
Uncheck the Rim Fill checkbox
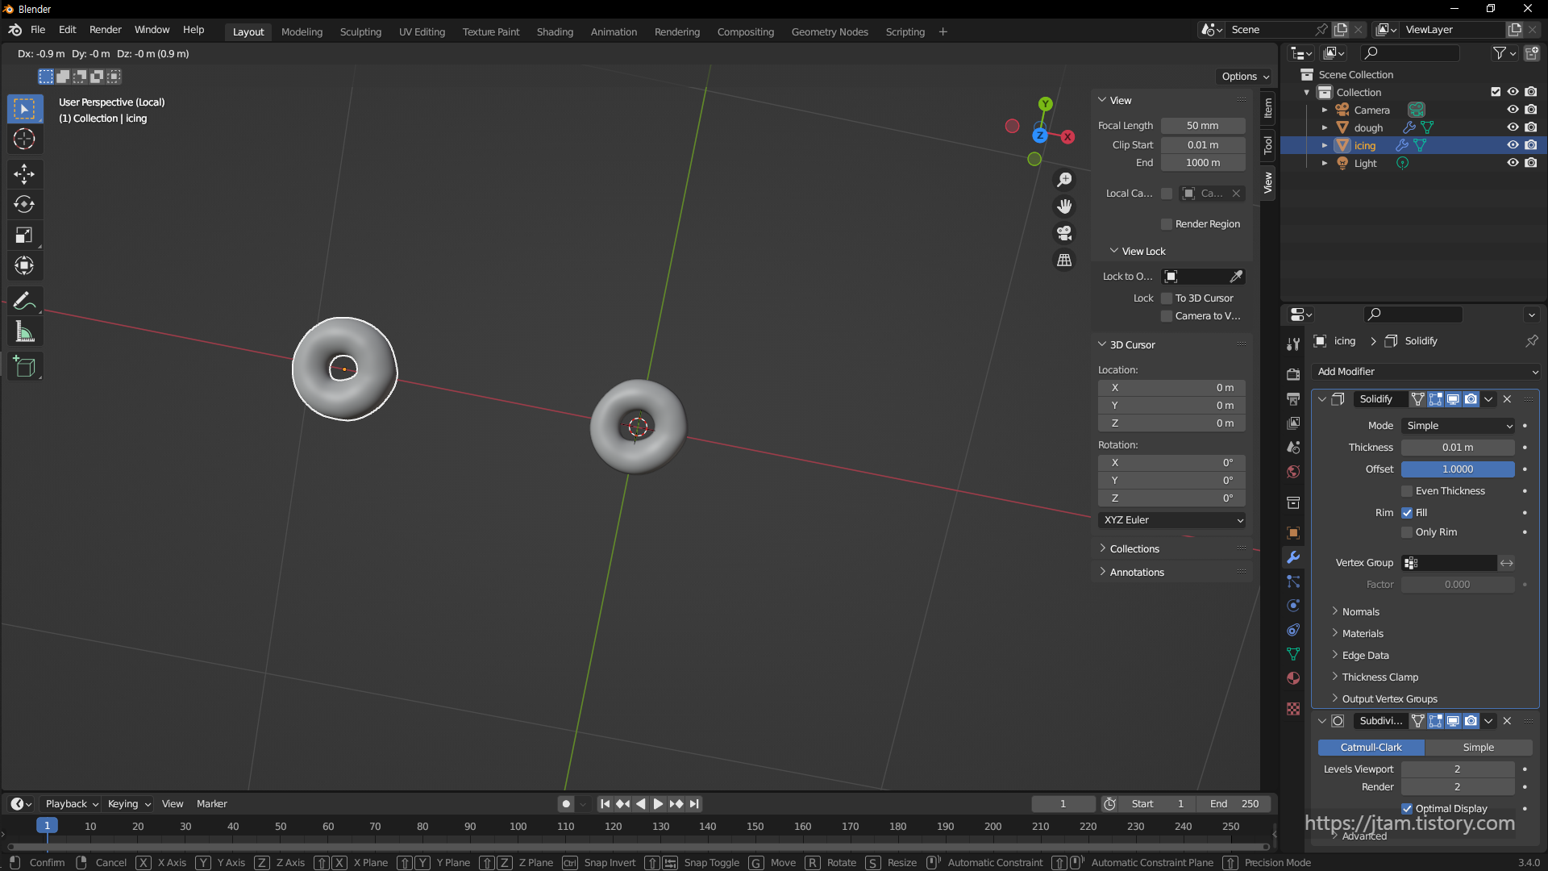coord(1407,513)
